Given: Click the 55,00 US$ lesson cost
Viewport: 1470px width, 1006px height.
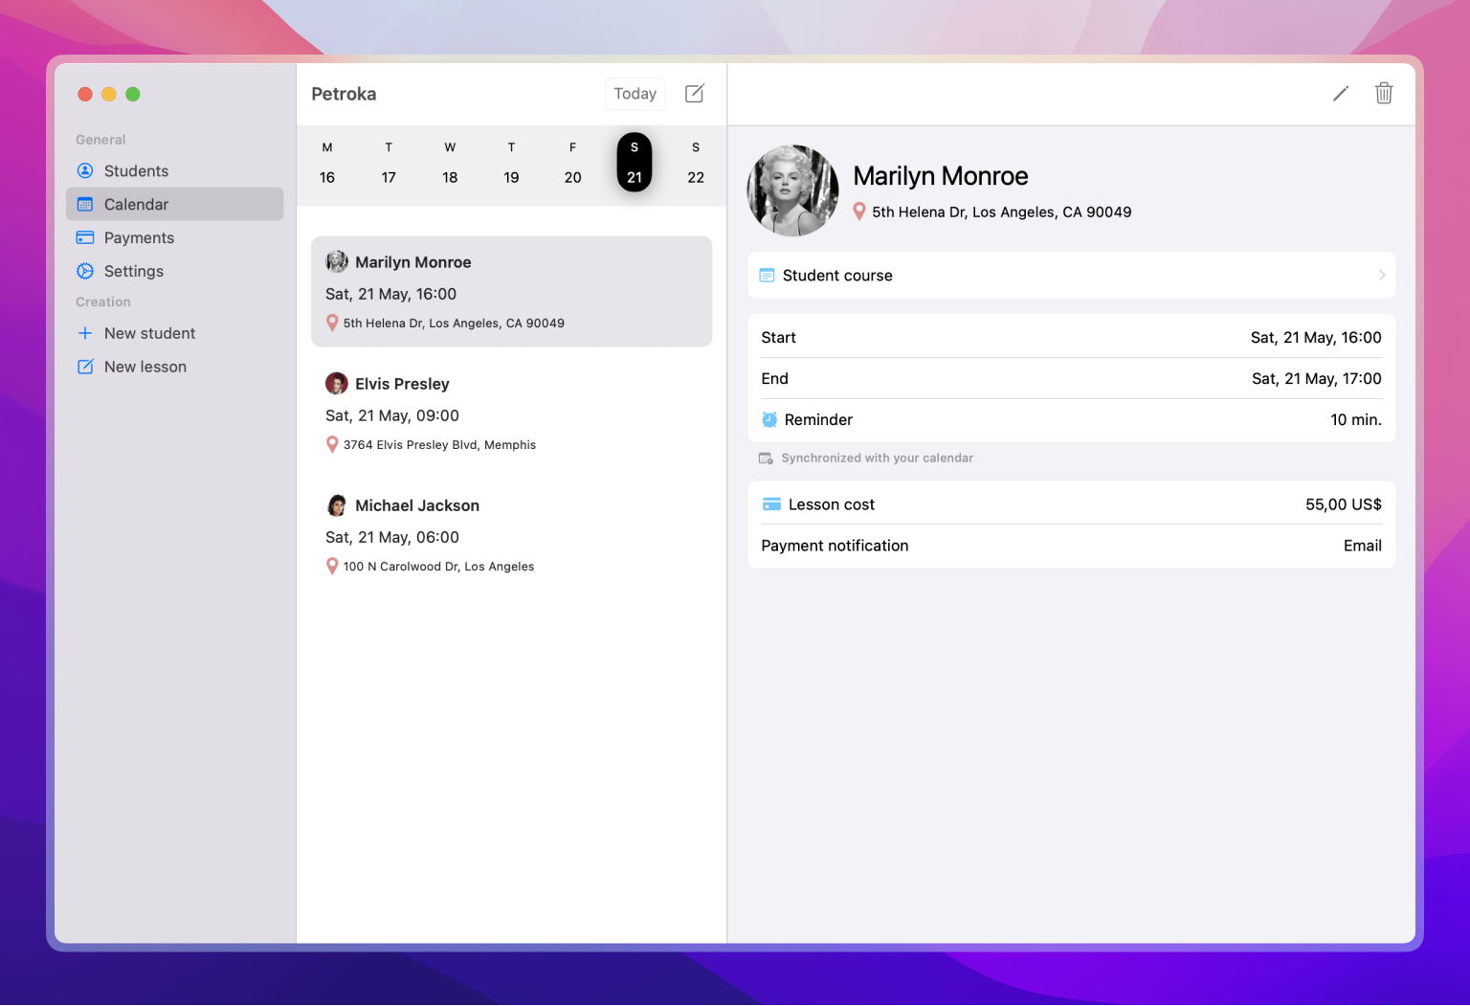Looking at the screenshot, I should pos(1344,504).
